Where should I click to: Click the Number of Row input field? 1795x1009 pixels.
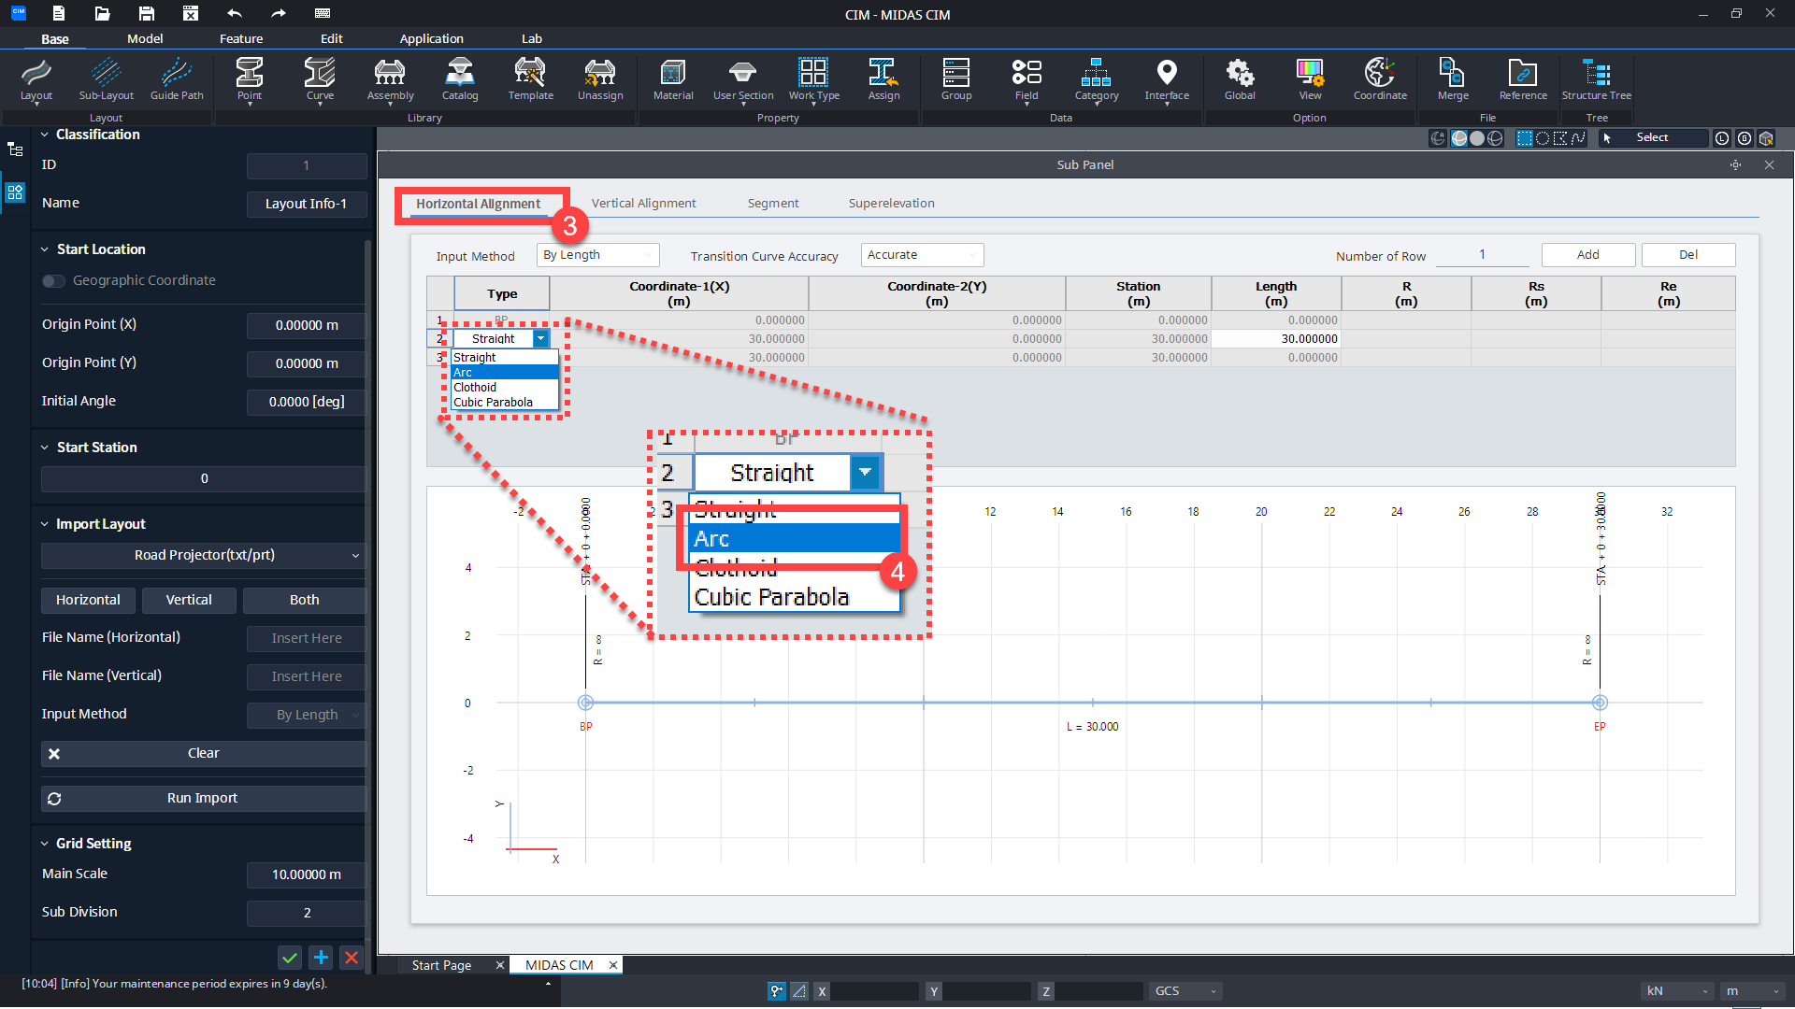click(1482, 254)
